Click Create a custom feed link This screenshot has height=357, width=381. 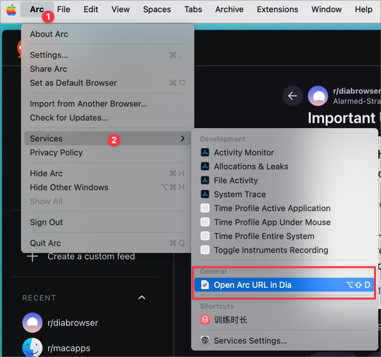91,256
